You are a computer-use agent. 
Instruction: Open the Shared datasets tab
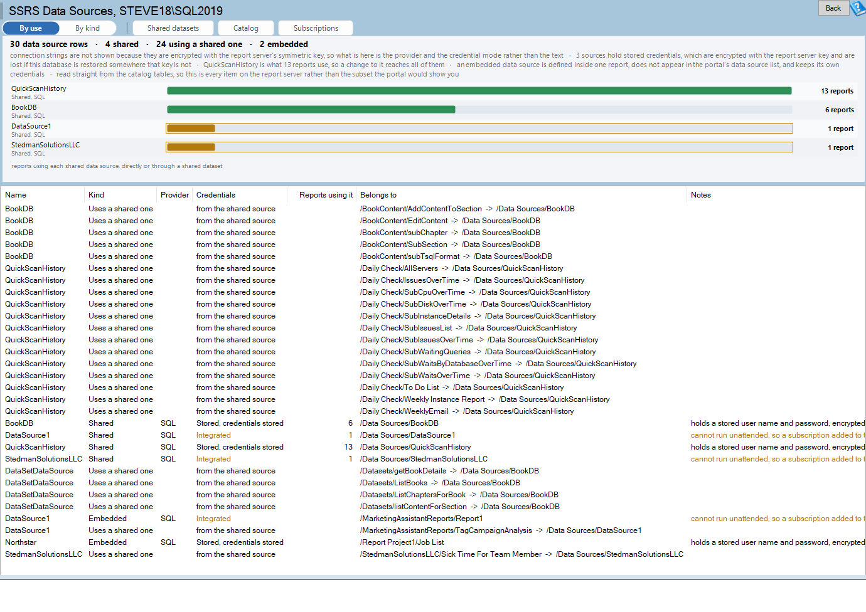pyautogui.click(x=173, y=28)
